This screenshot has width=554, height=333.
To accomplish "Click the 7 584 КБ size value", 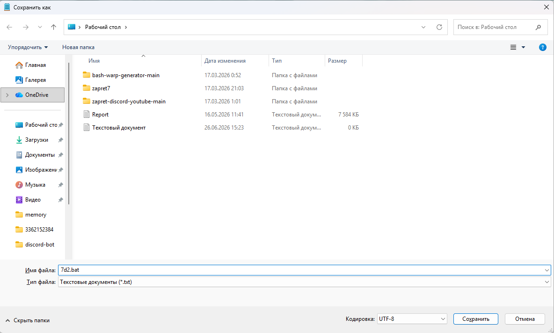I will [x=349, y=115].
